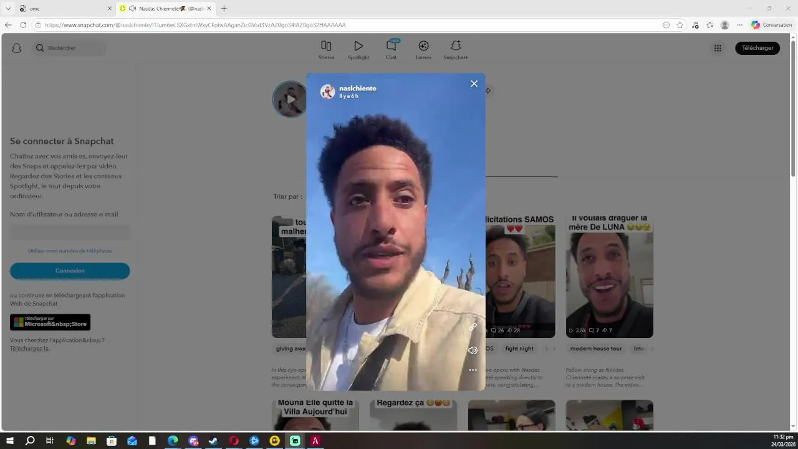Screen dimensions: 798x449
Task: Open the Snapchat+ tab
Action: click(456, 50)
